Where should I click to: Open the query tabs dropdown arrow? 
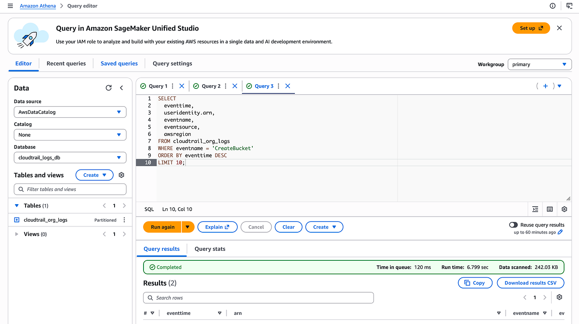pyautogui.click(x=560, y=86)
